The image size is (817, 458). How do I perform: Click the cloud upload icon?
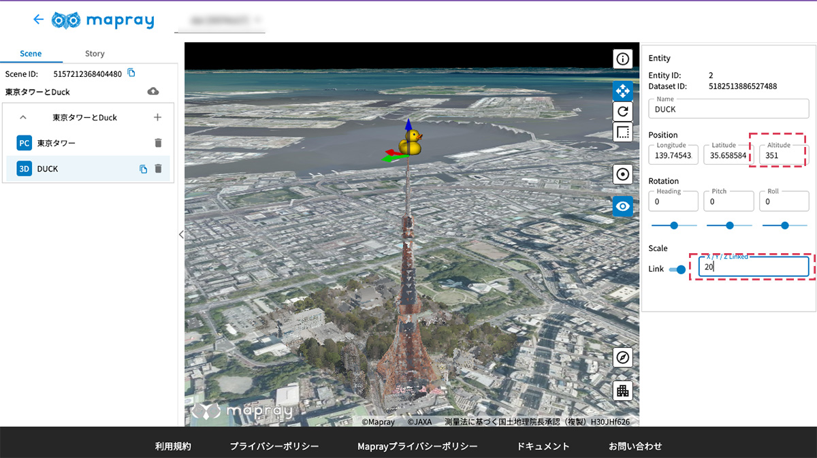pos(153,91)
